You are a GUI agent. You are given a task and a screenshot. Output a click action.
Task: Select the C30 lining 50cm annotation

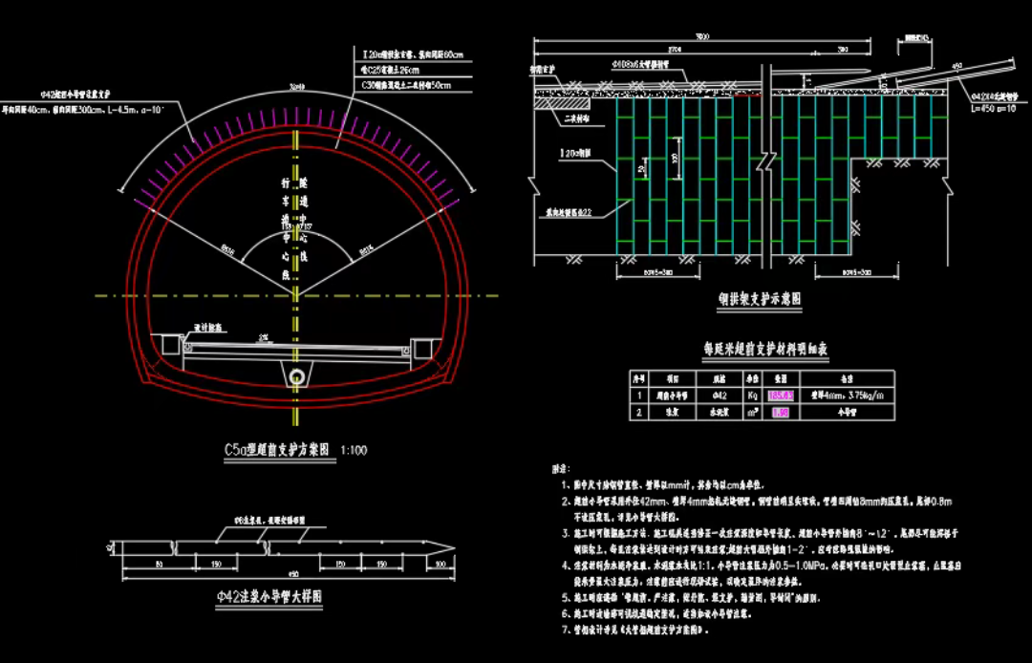pos(407,86)
